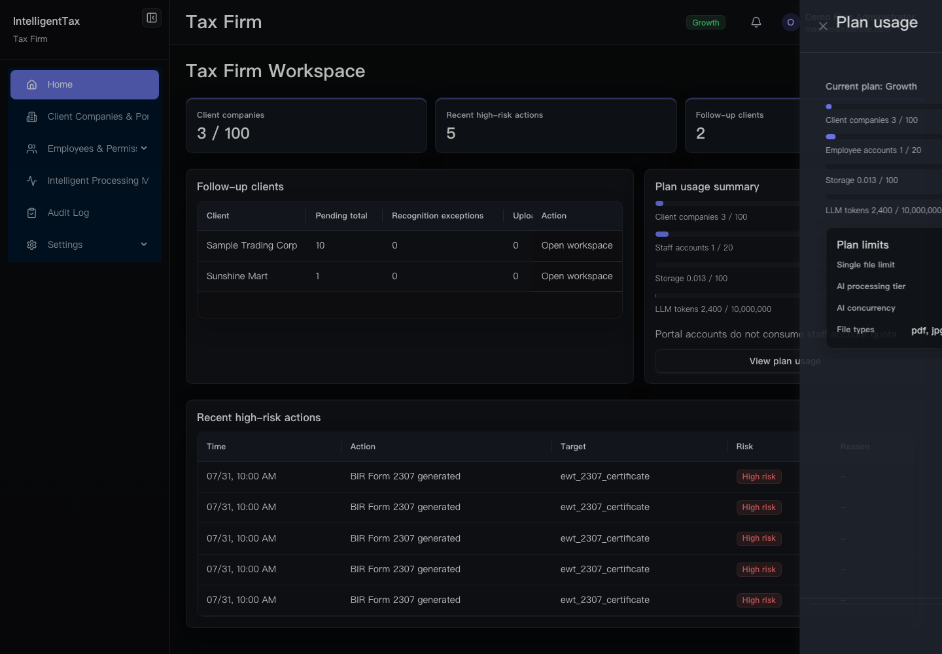Screen dimensions: 942x654
Task: Expand the Employees & Permissions chevron
Action: (144, 148)
